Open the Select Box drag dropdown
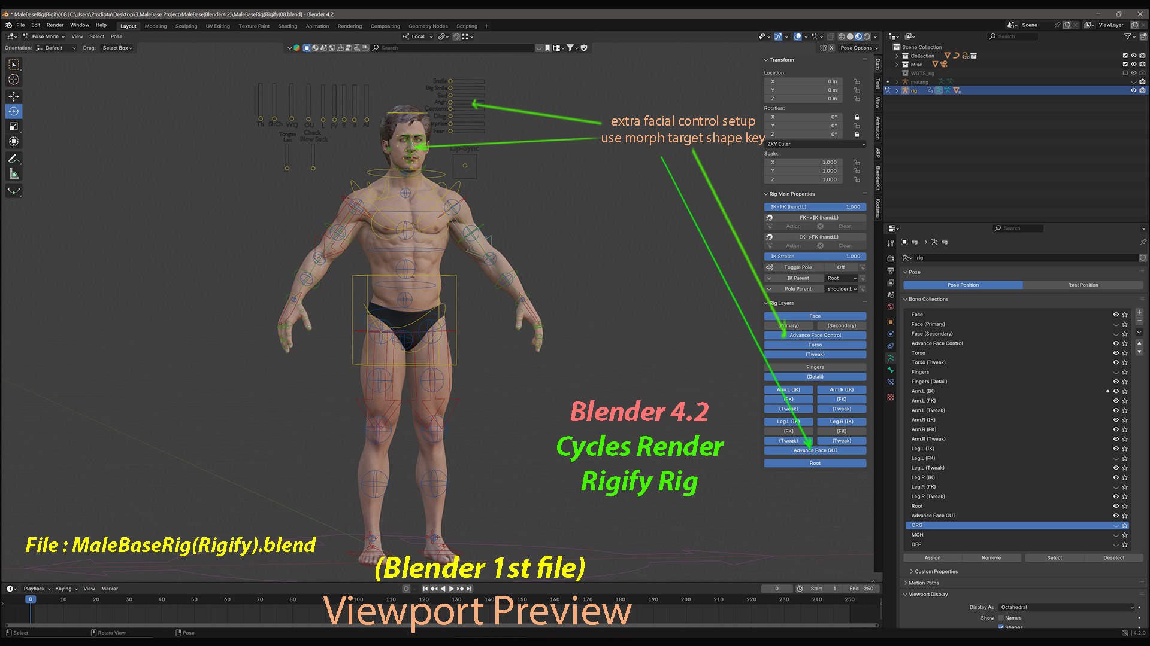The image size is (1150, 646). (117, 48)
